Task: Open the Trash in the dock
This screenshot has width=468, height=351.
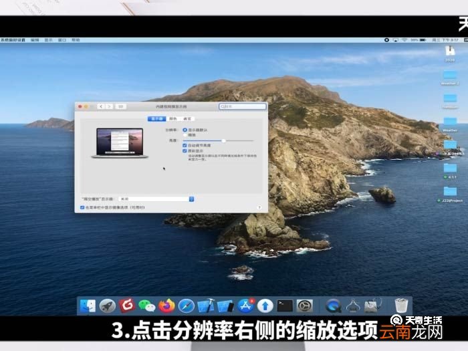Action: pyautogui.click(x=401, y=306)
